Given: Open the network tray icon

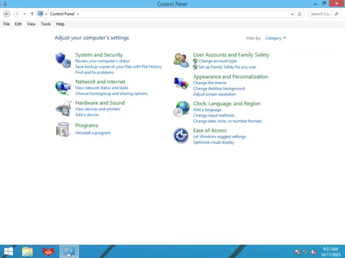Looking at the screenshot, I should (305, 252).
